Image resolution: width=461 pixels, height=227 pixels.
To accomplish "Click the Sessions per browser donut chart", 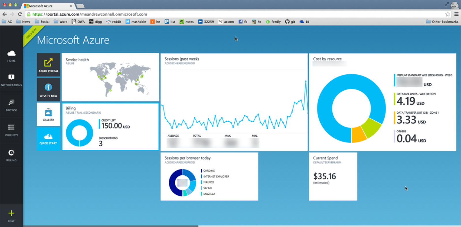I will pos(182,182).
